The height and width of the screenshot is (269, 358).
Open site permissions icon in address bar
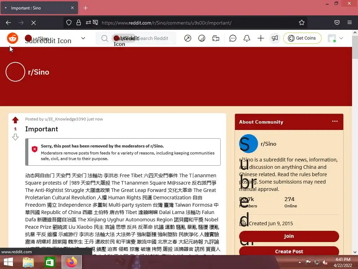coord(88,23)
